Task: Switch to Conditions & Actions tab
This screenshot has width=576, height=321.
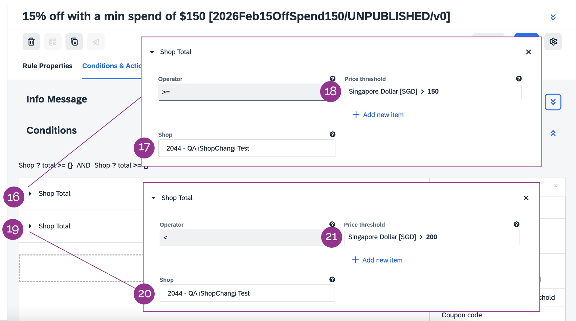Action: 112,66
